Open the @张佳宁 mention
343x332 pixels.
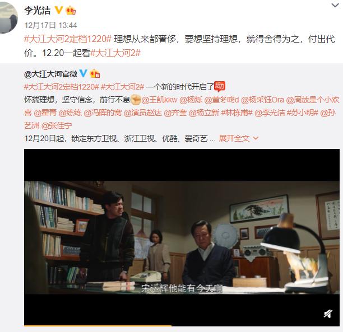coord(57,125)
